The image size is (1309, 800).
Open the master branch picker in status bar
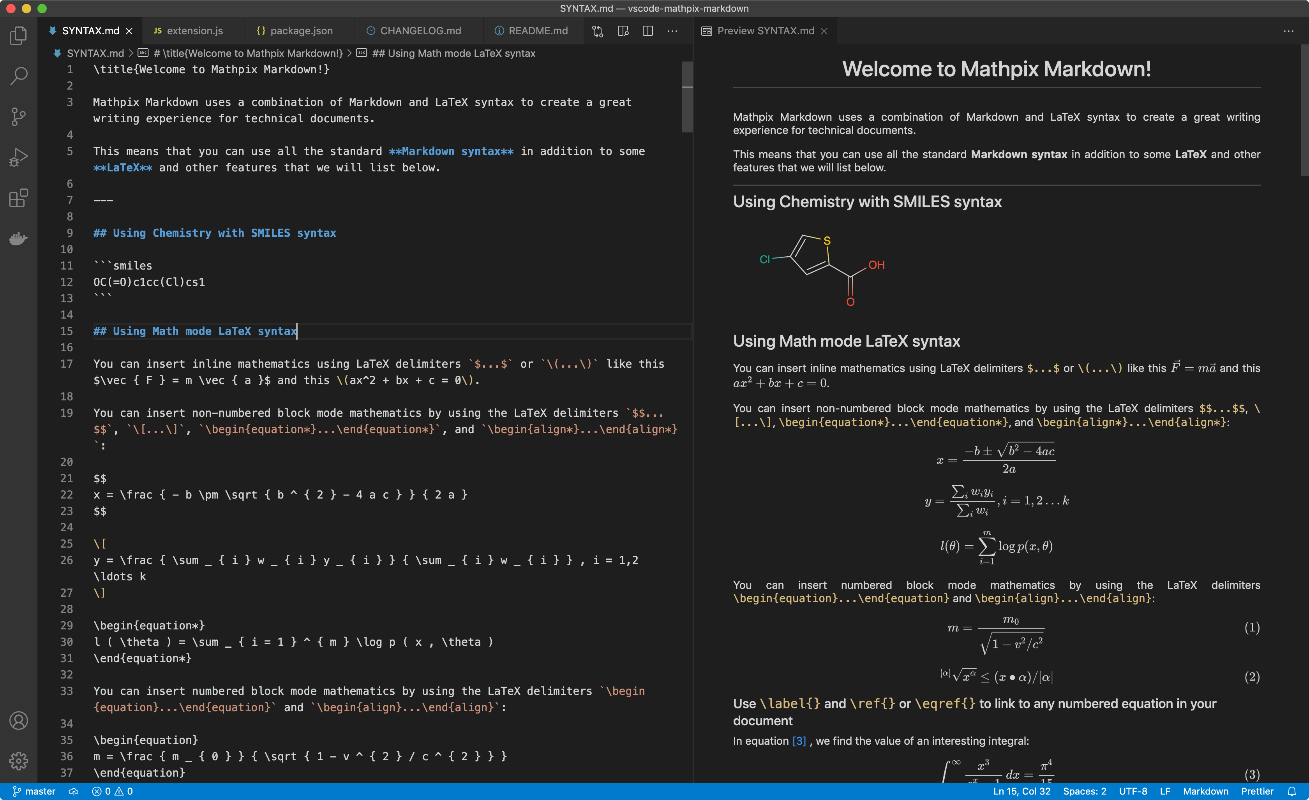(x=34, y=791)
